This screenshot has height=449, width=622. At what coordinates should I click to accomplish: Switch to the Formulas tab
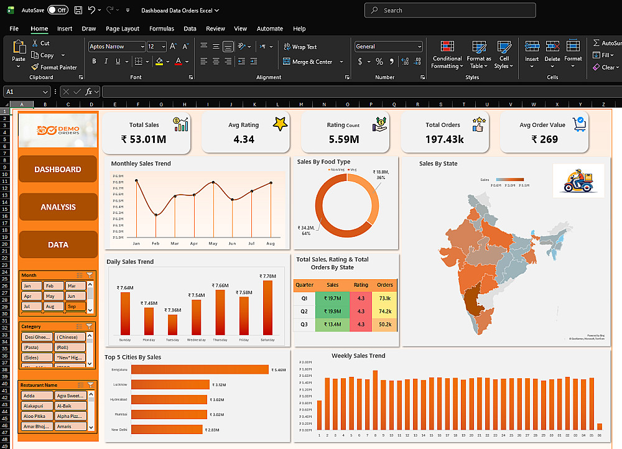pos(162,29)
